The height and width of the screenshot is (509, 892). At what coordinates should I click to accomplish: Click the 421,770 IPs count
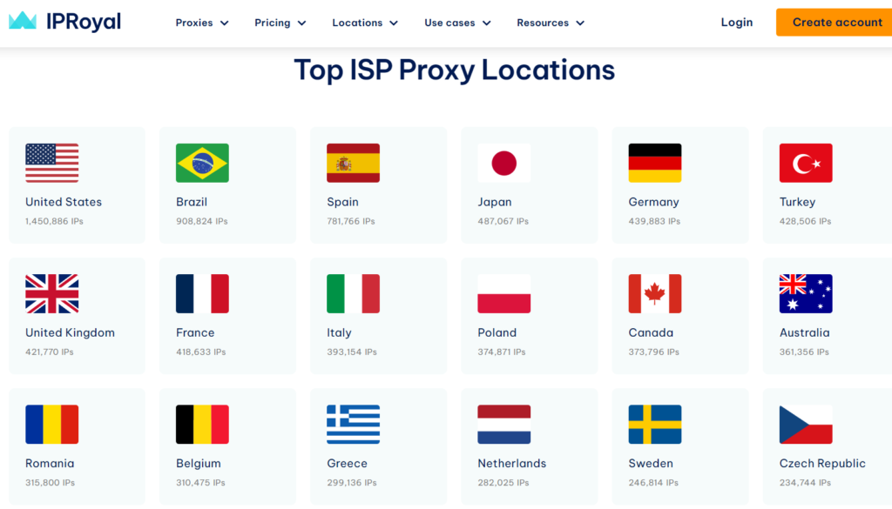50,352
